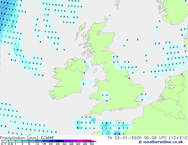
Task: Click the weatheronline.co.uk copyright link
Action: pos(161,142)
